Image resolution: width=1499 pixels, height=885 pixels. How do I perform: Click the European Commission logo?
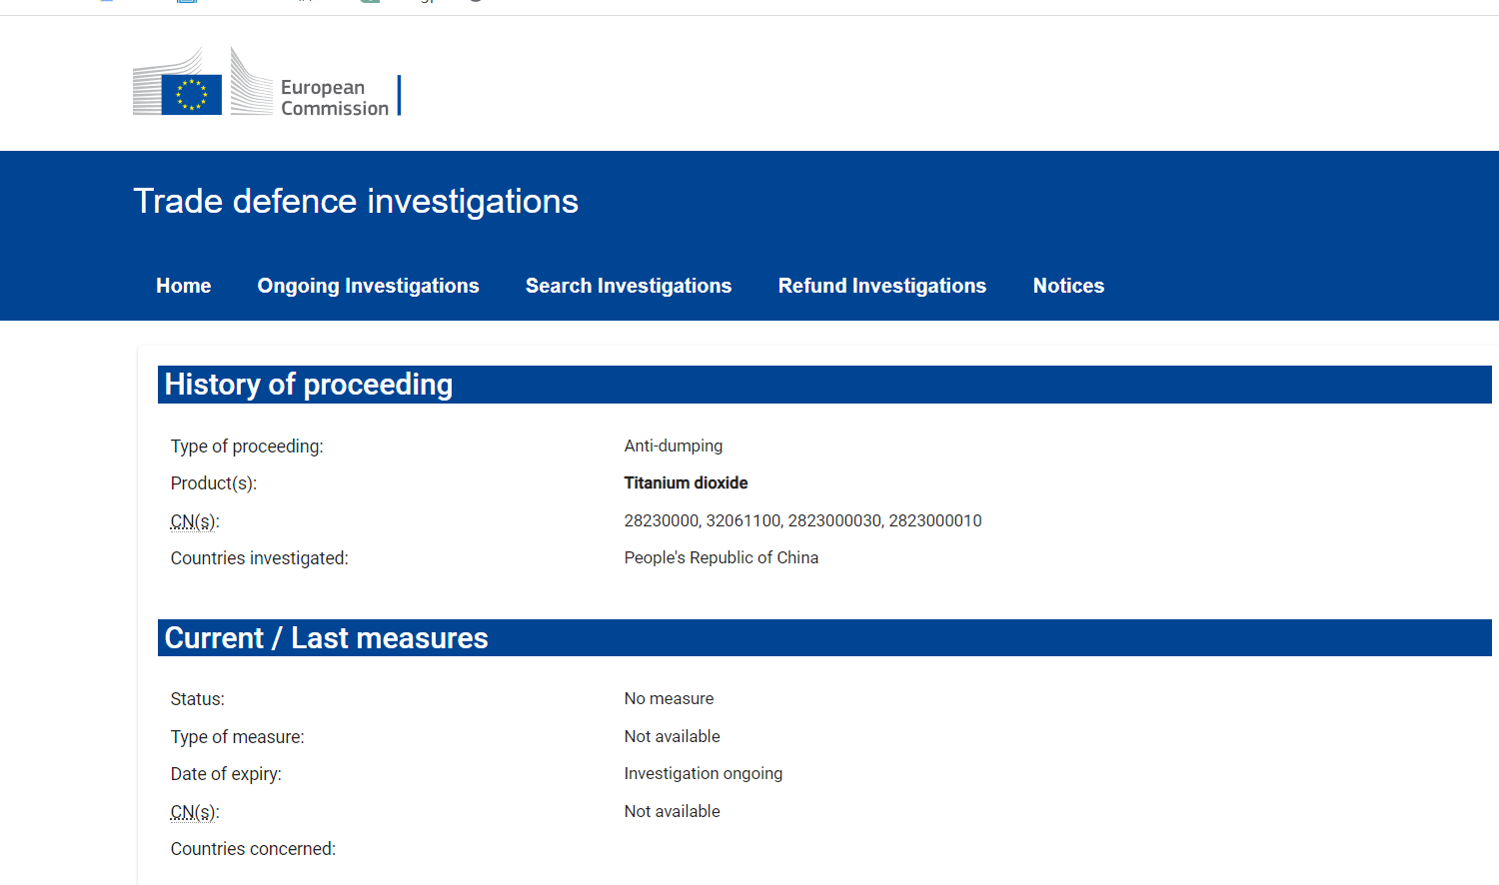(265, 84)
